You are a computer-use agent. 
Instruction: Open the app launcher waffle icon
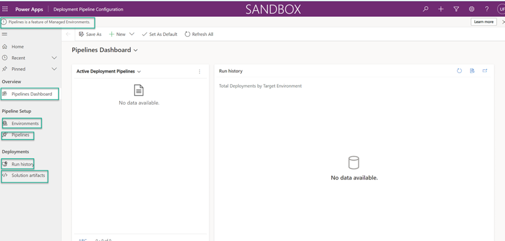5,9
